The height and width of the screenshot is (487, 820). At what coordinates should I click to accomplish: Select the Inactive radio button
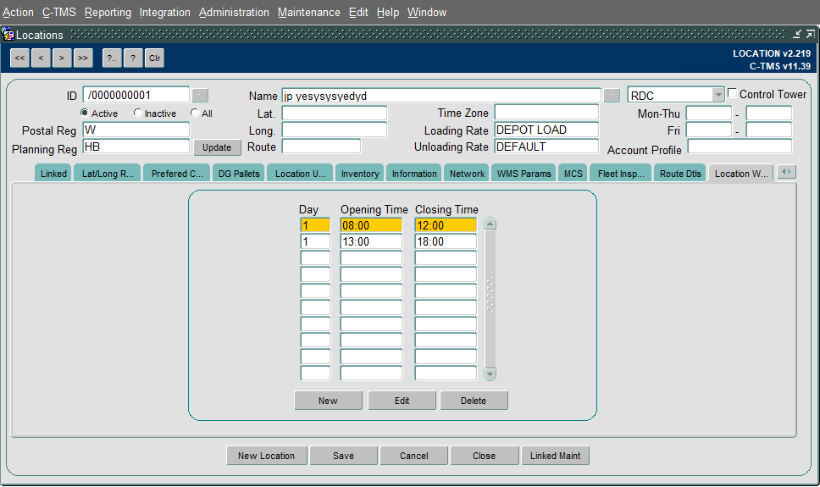pos(137,113)
